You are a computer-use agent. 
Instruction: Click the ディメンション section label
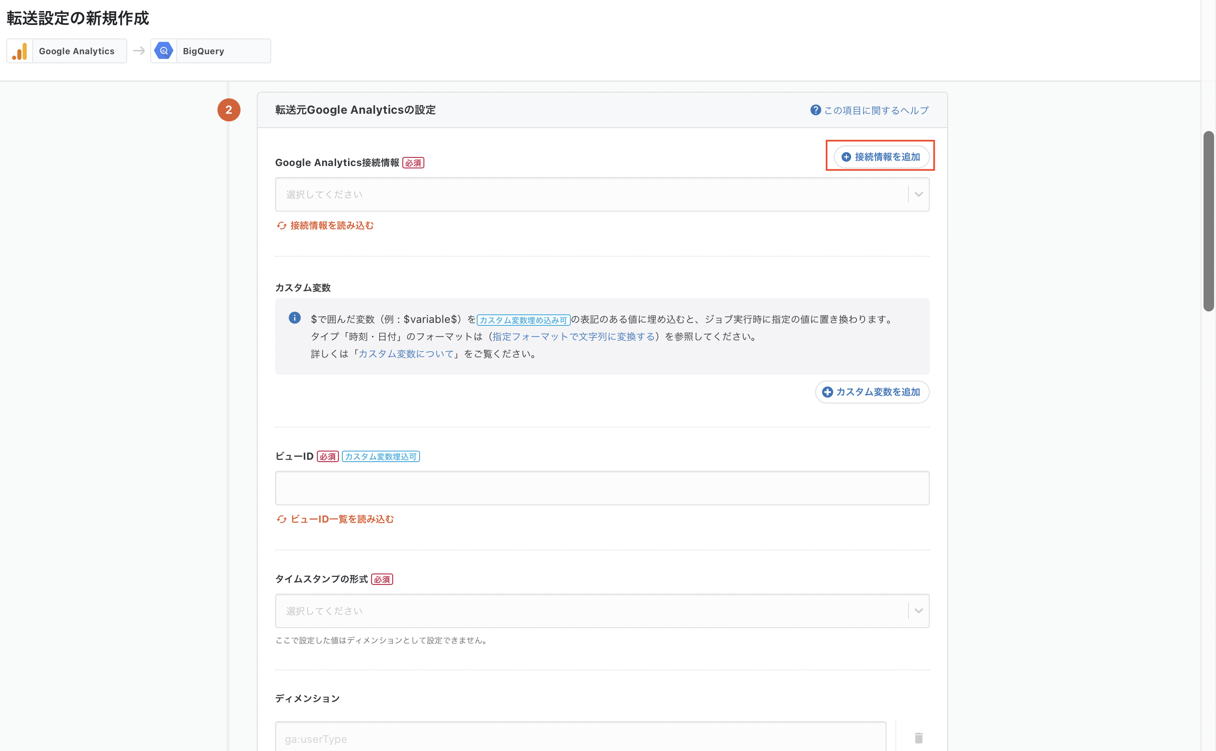pos(307,698)
